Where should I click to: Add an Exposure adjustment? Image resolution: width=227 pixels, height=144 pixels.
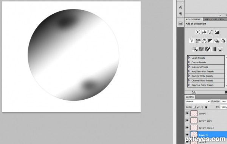217,32
